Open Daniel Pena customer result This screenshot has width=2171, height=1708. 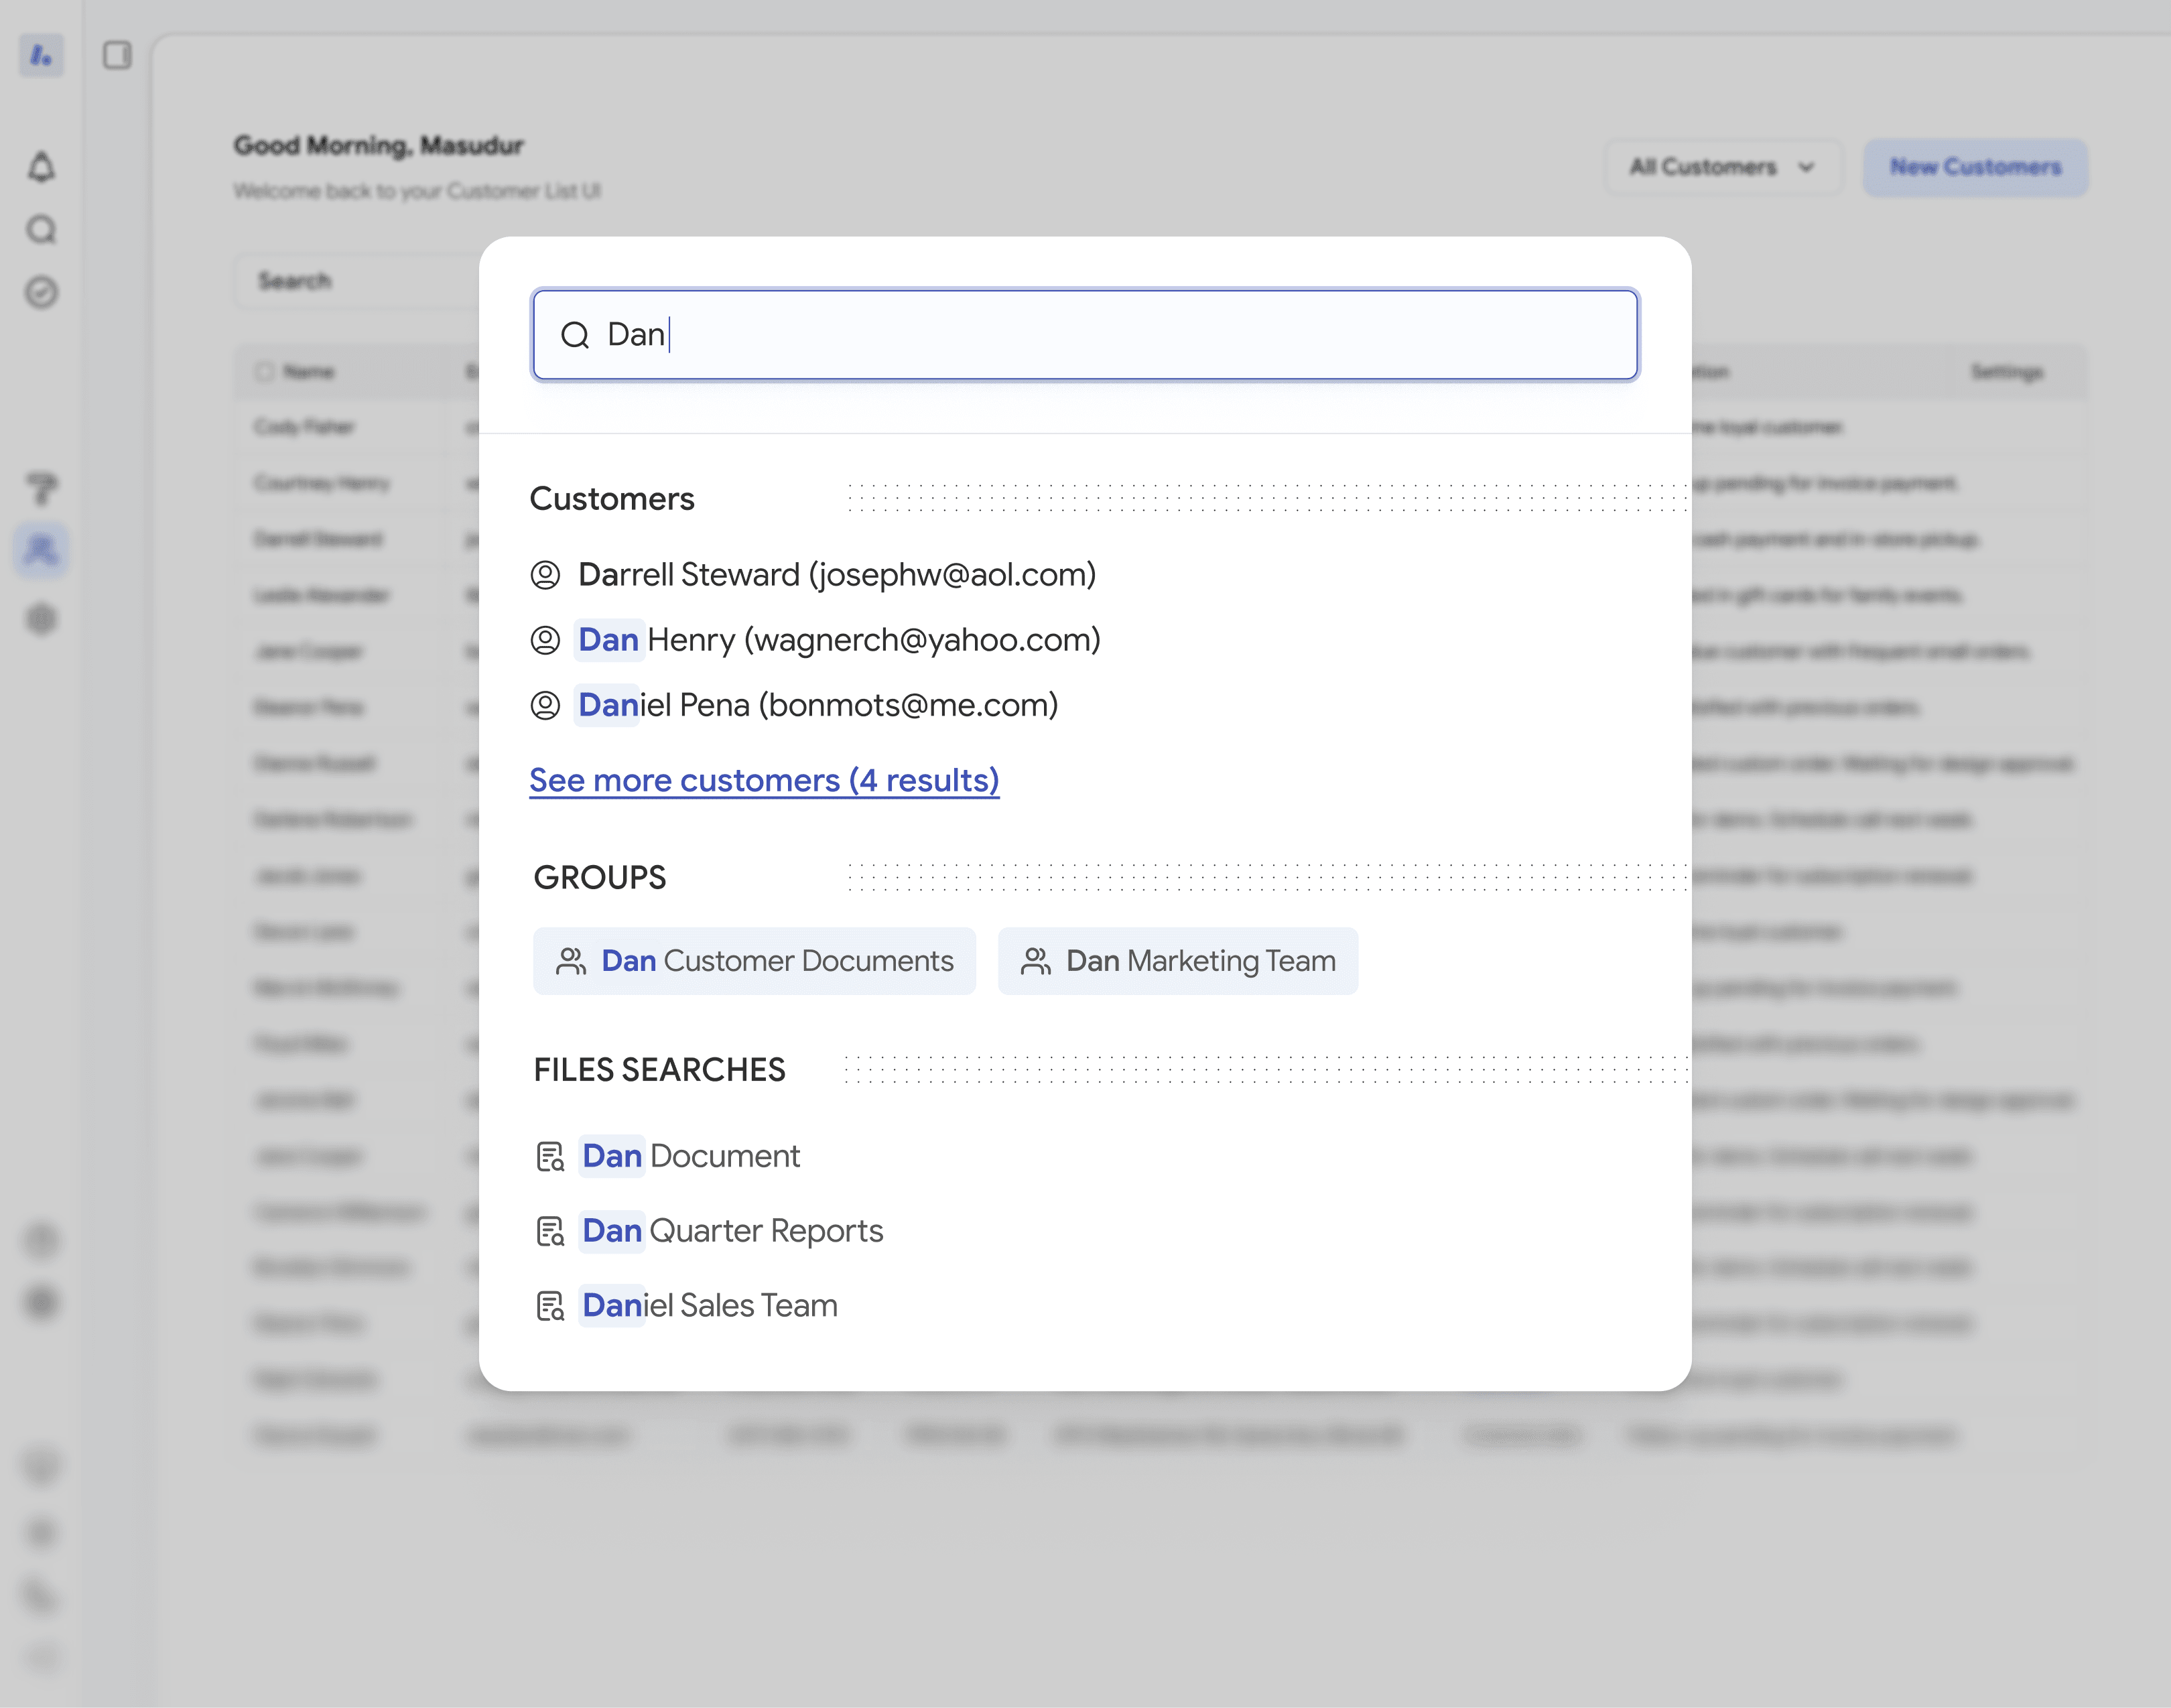817,705
